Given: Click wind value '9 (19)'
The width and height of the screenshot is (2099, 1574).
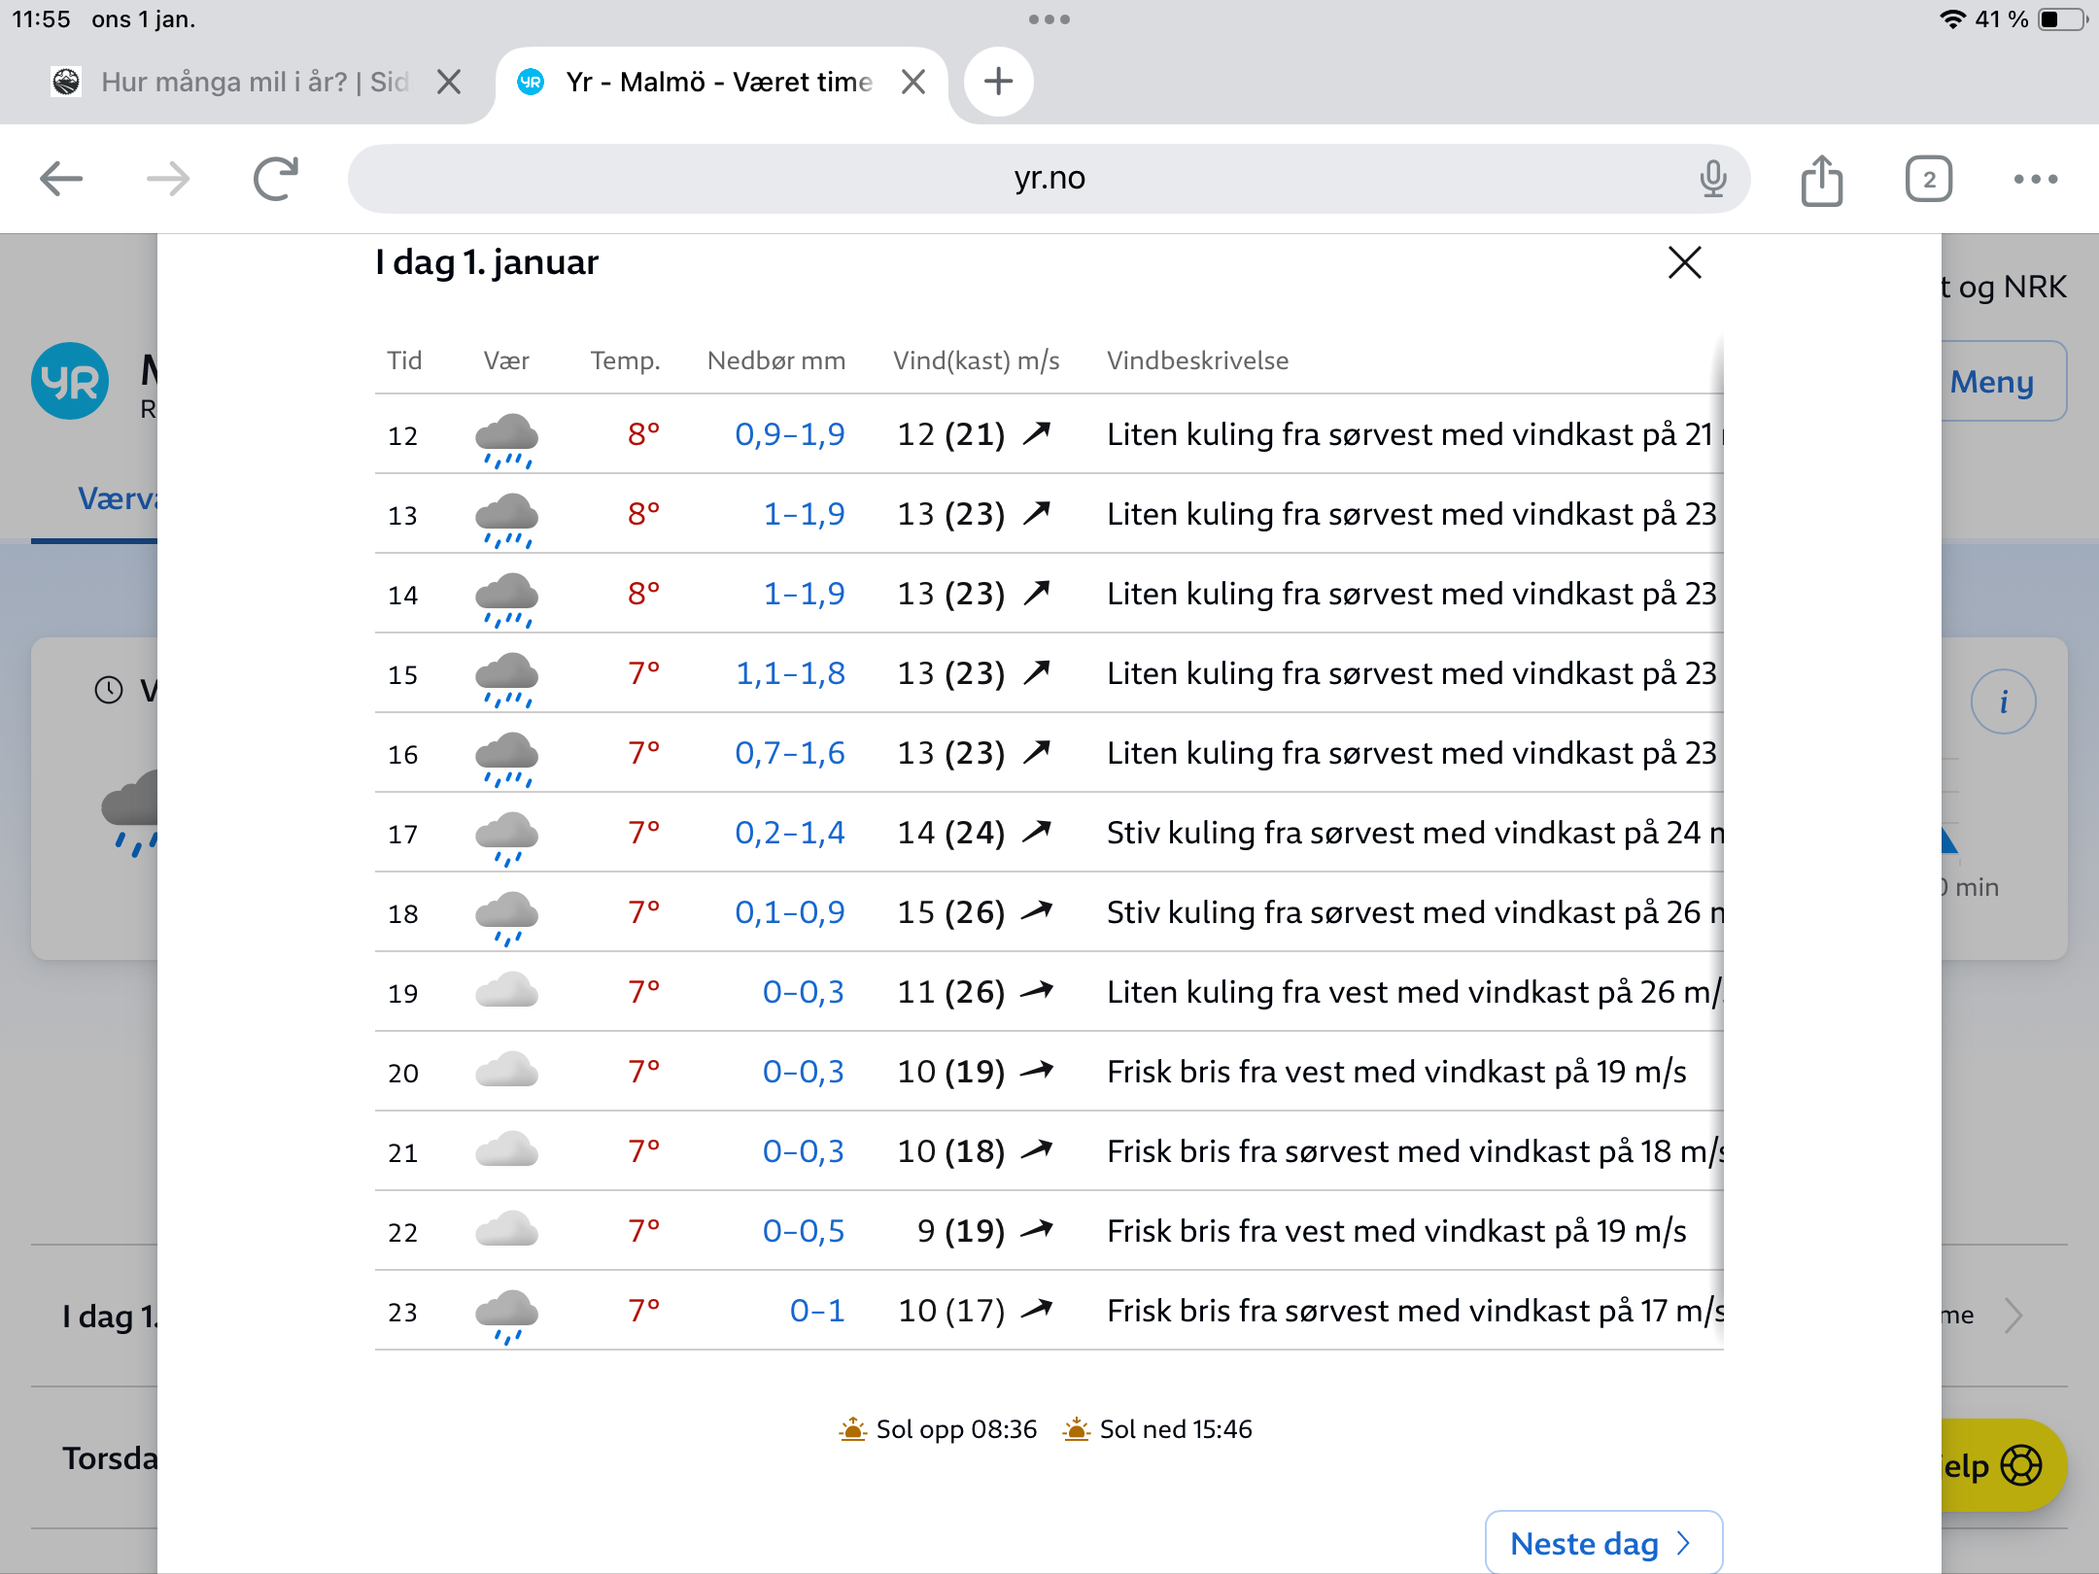Looking at the screenshot, I should coord(961,1231).
